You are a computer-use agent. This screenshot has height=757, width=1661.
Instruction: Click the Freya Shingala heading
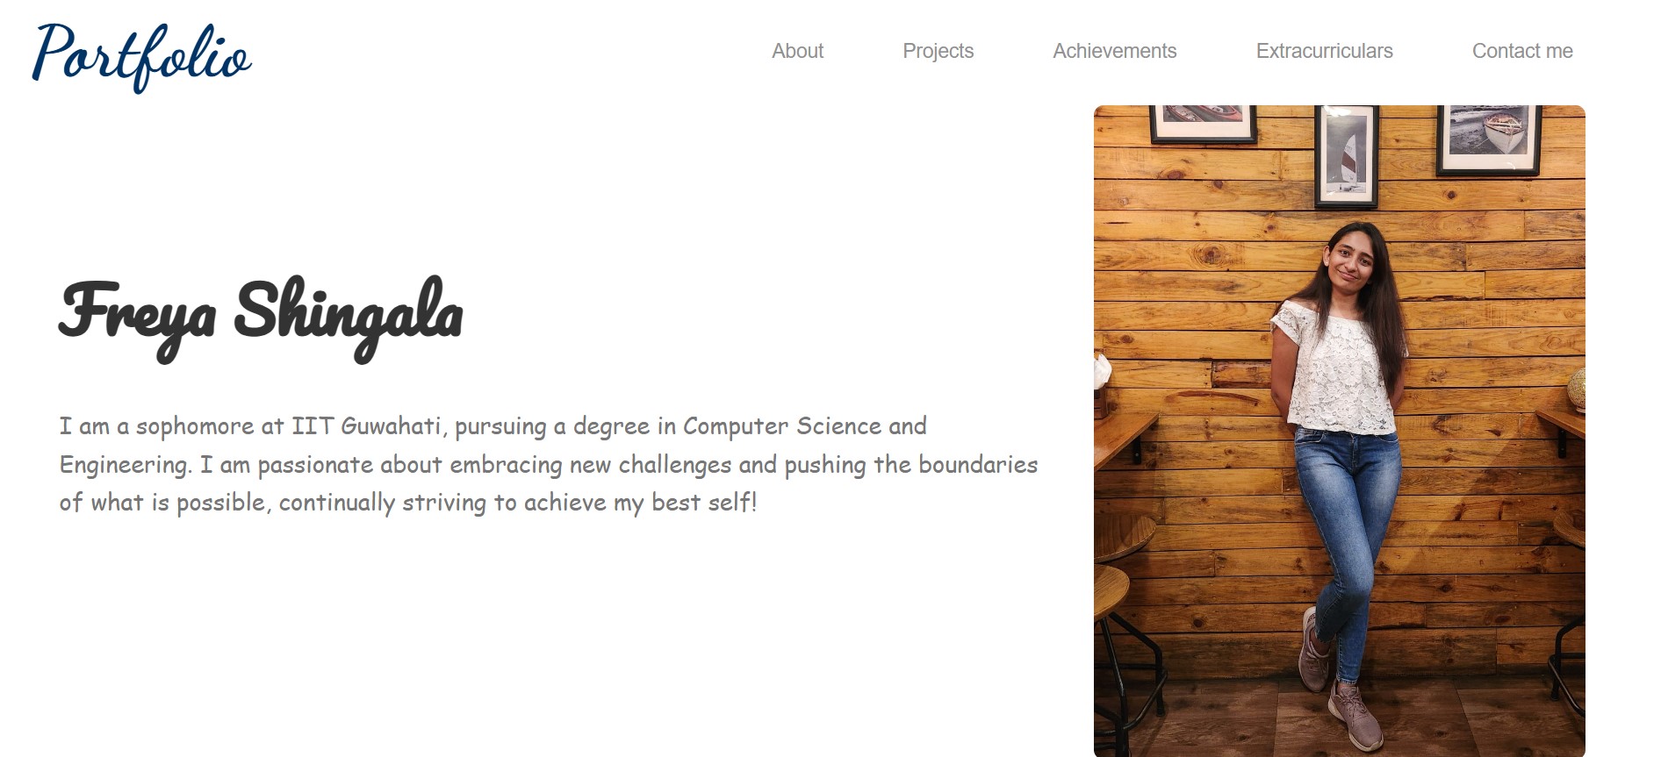(260, 315)
